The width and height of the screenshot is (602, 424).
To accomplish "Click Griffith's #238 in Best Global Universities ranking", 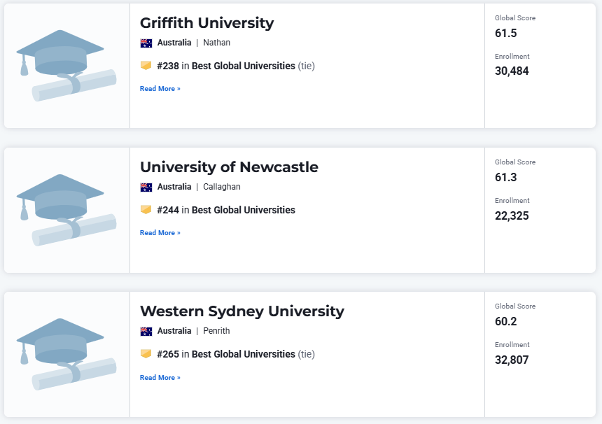I will [225, 66].
